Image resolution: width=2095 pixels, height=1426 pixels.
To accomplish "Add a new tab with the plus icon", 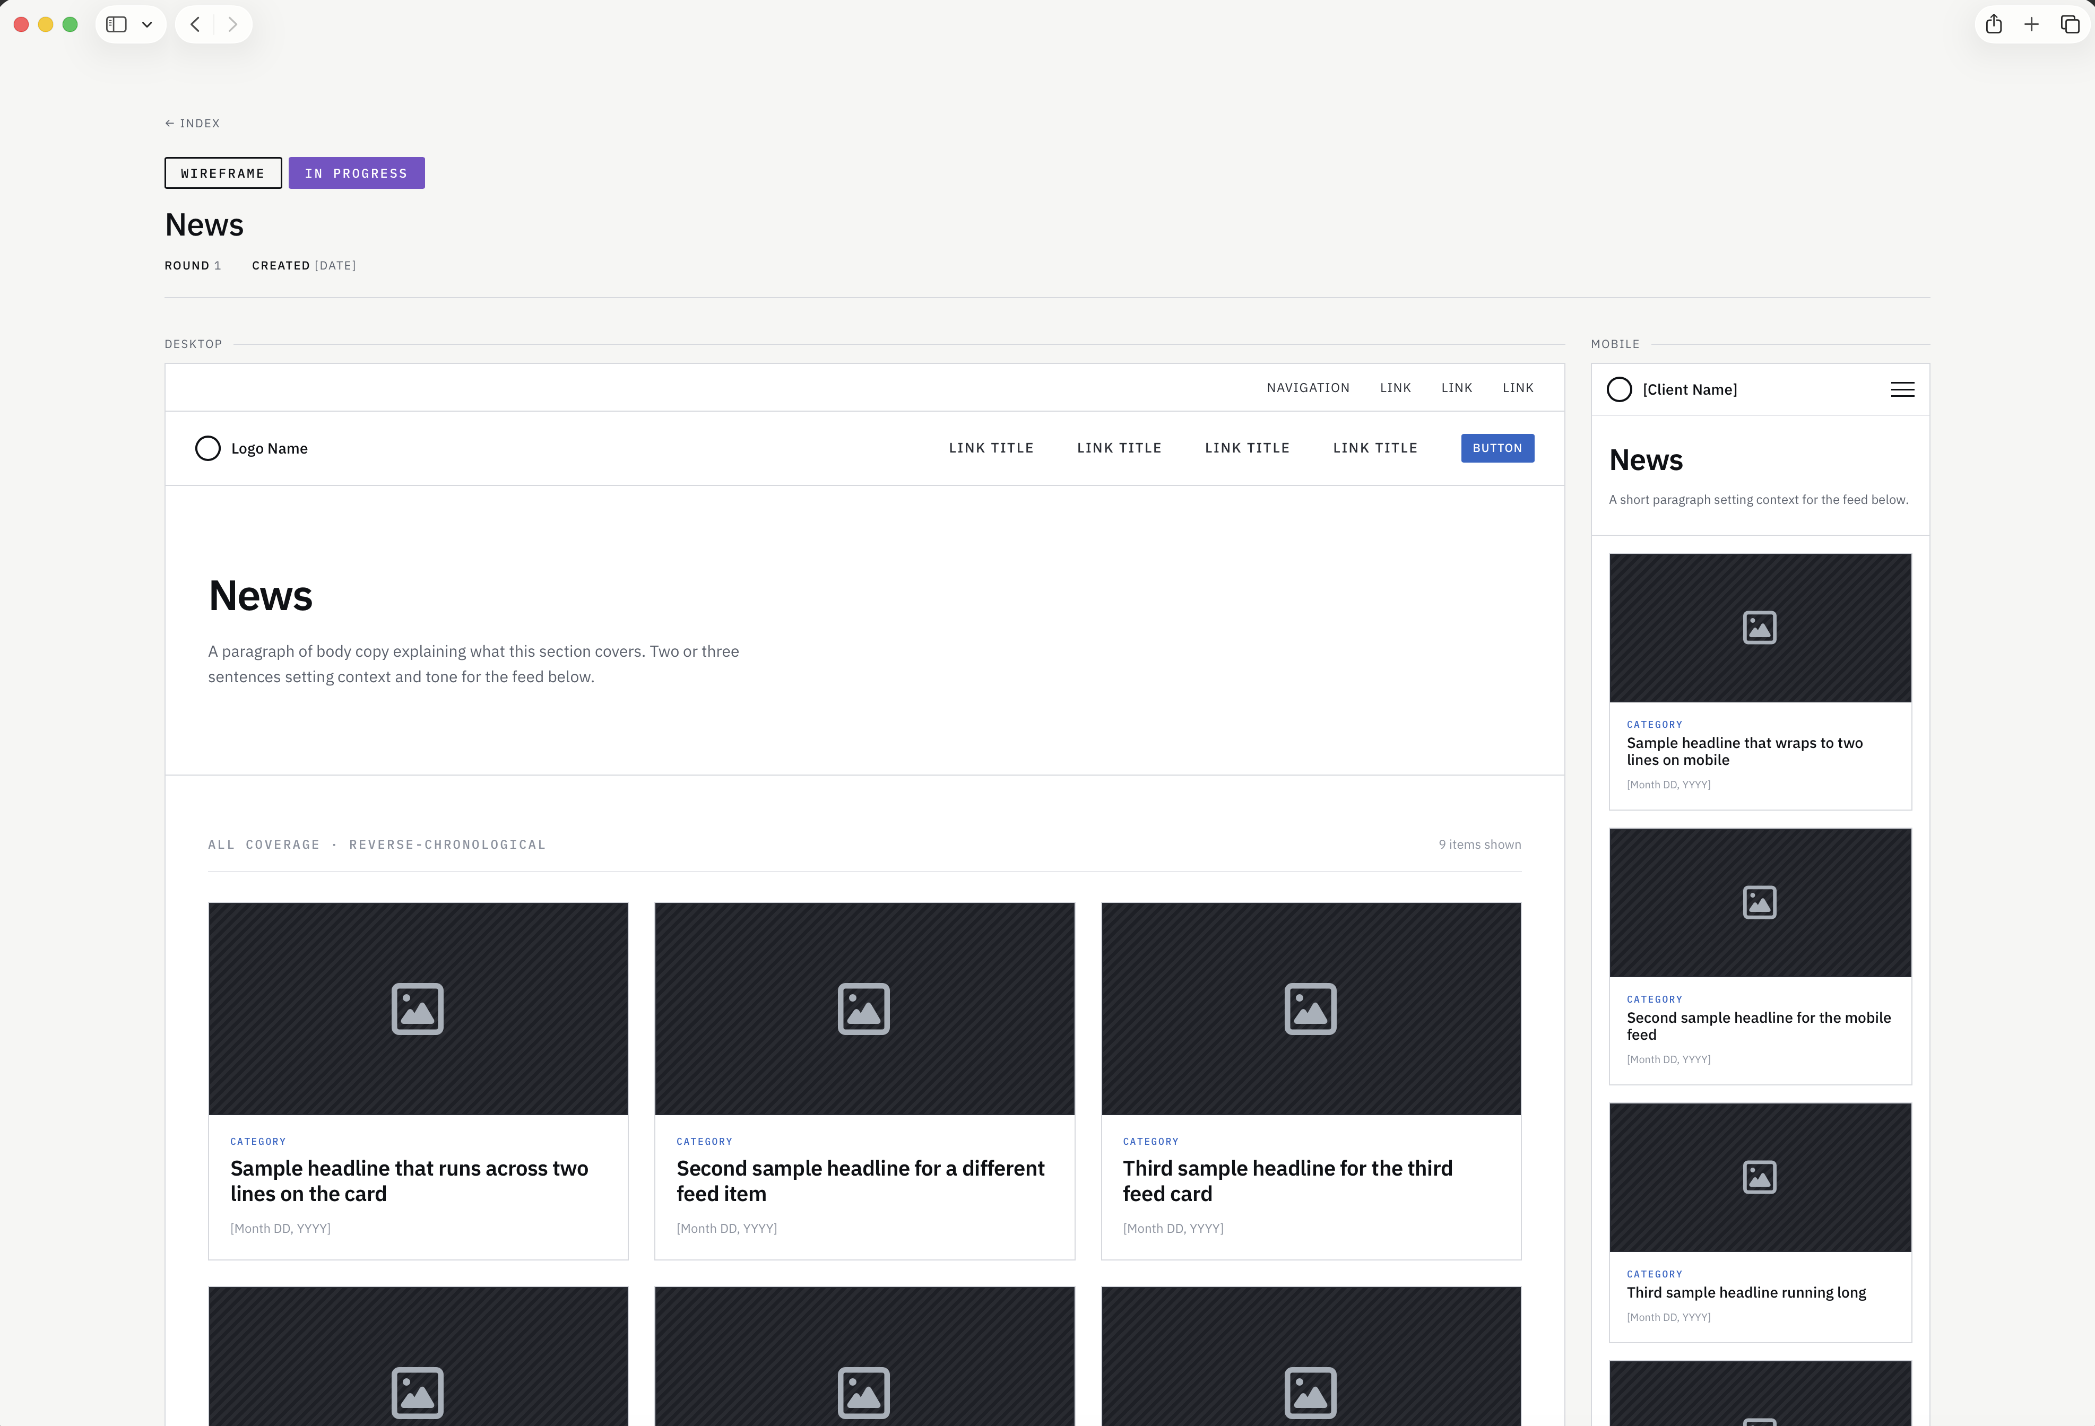I will (2031, 24).
